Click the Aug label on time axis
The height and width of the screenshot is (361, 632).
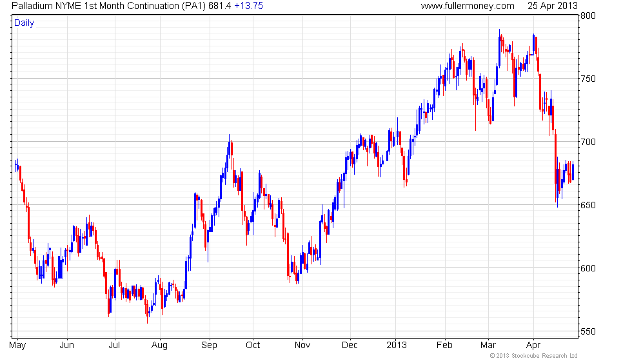(x=160, y=346)
